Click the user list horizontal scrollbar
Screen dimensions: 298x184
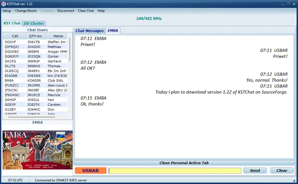click(31, 117)
